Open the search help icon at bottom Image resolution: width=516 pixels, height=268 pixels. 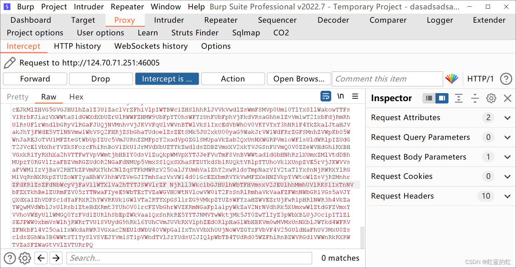click(x=10, y=258)
